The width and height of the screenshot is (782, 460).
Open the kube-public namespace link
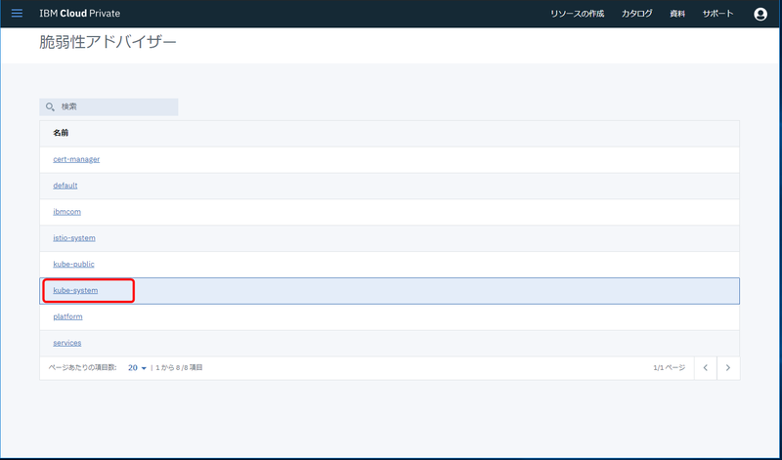tap(73, 264)
